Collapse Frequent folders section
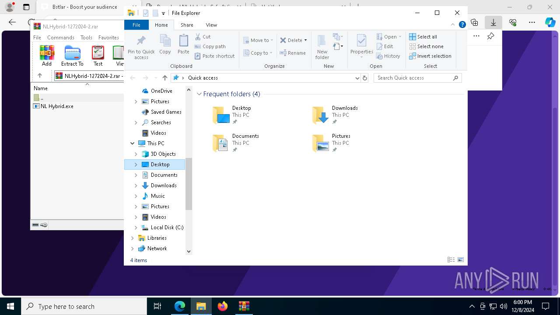Viewport: 560px width, 315px height. (199, 94)
